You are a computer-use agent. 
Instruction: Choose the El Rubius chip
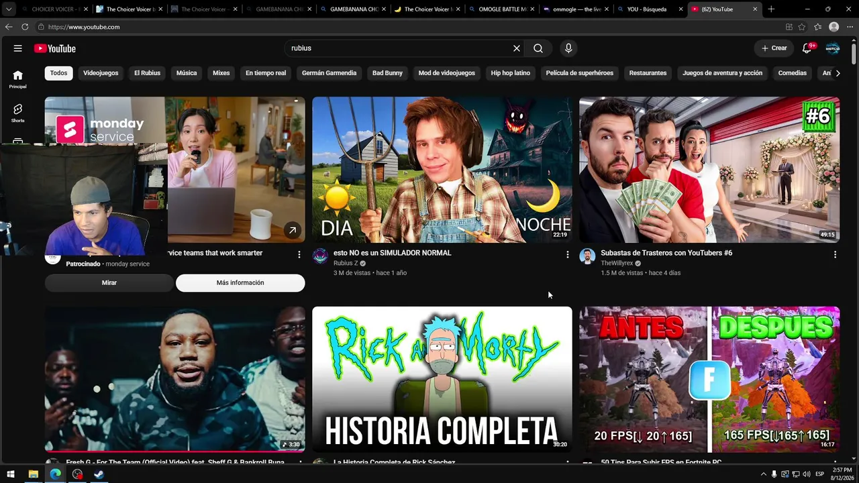(x=147, y=73)
